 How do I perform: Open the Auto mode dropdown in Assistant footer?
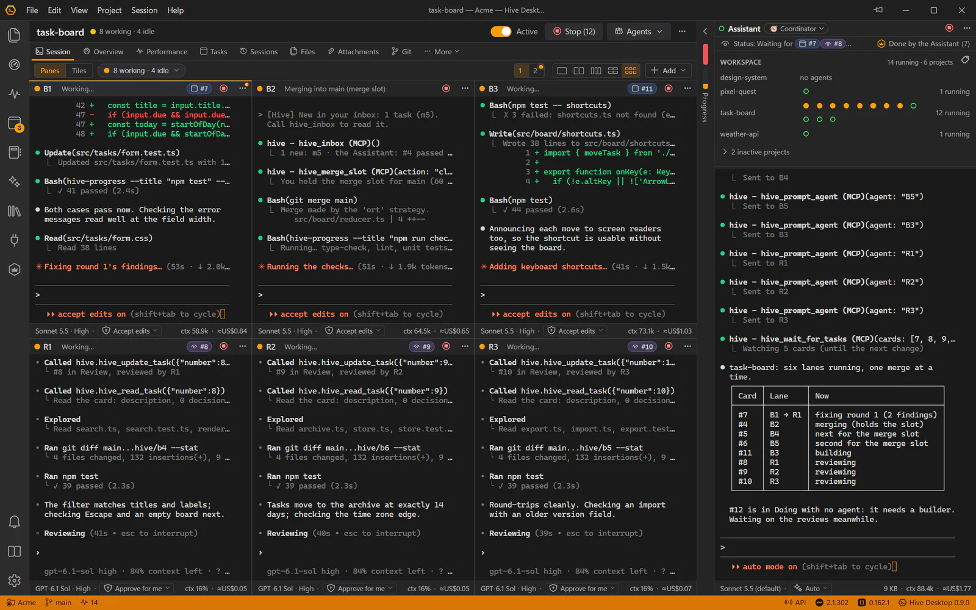tap(811, 589)
